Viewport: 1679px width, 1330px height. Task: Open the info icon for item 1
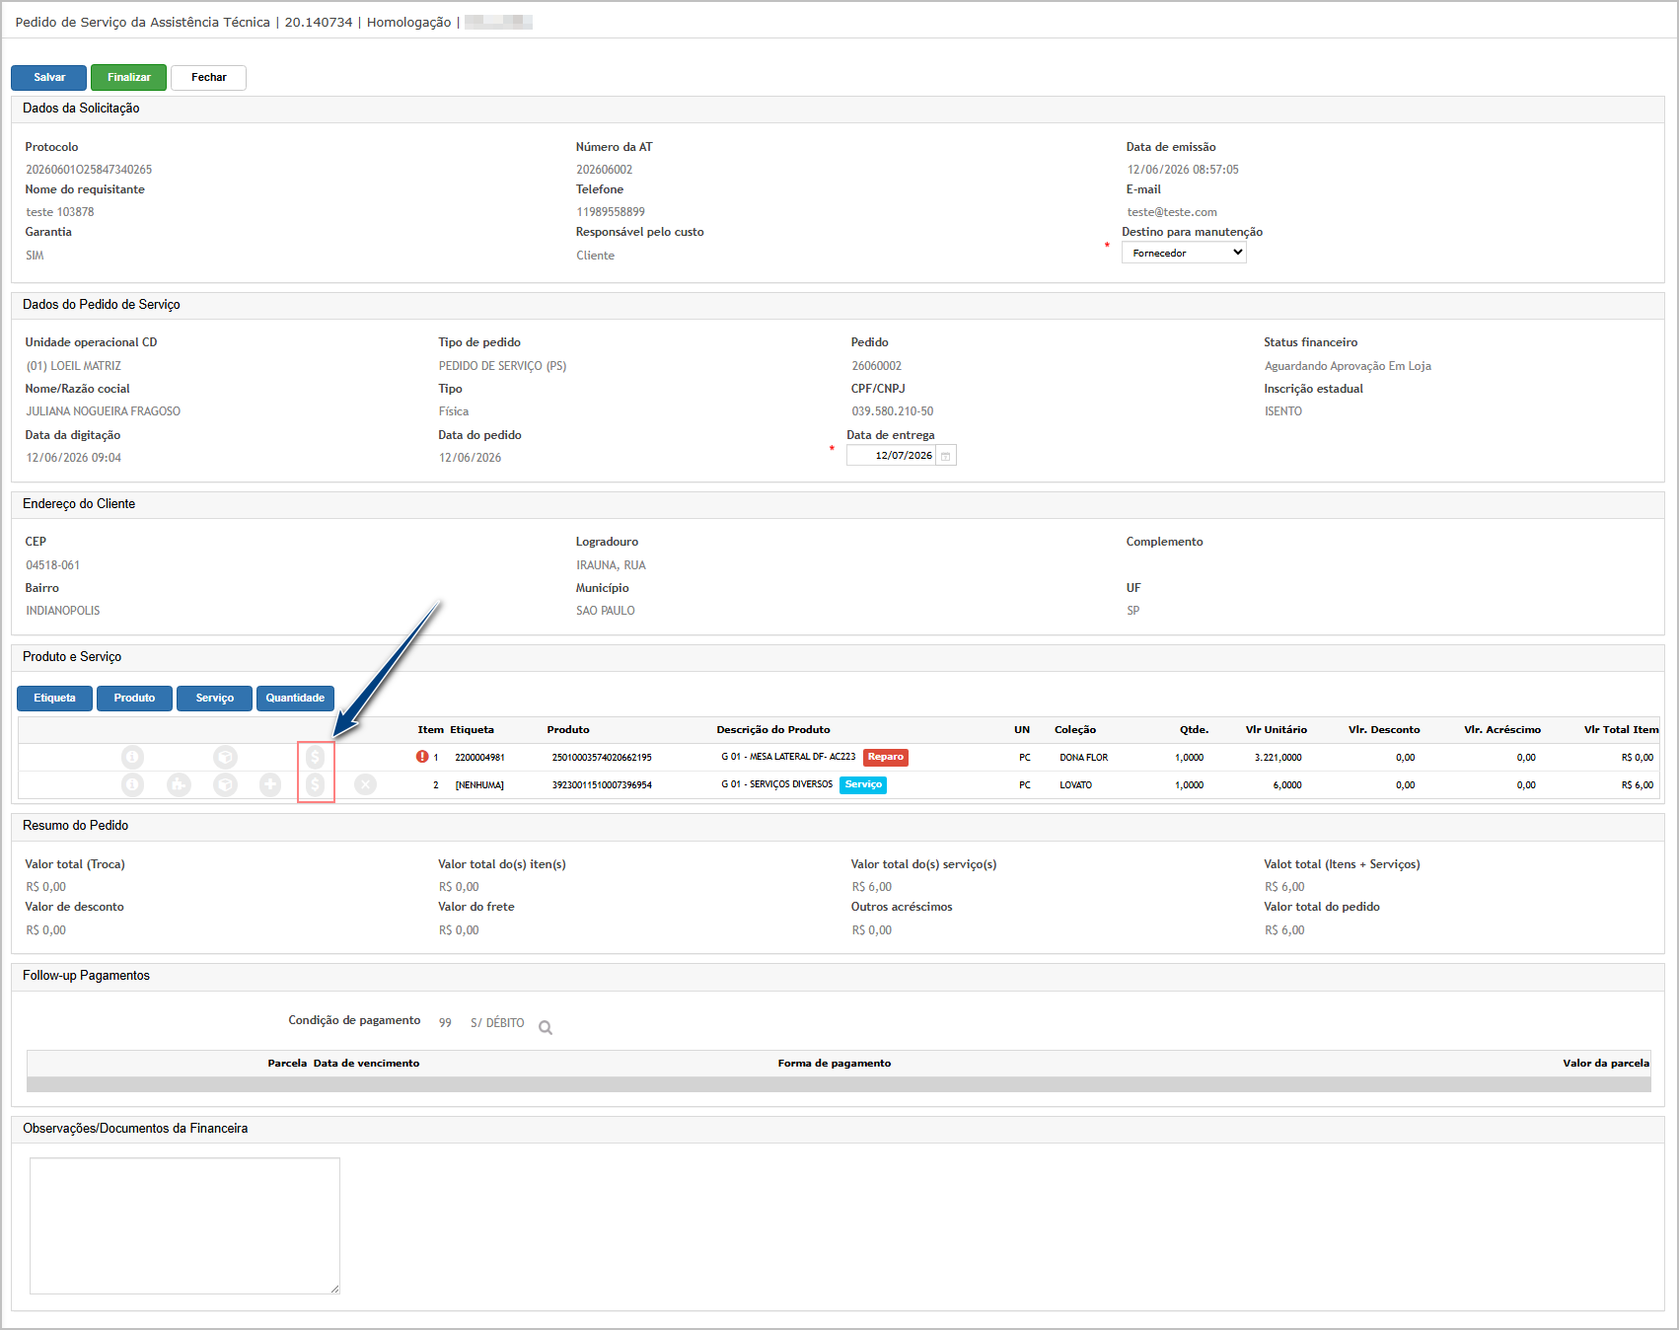(x=132, y=757)
